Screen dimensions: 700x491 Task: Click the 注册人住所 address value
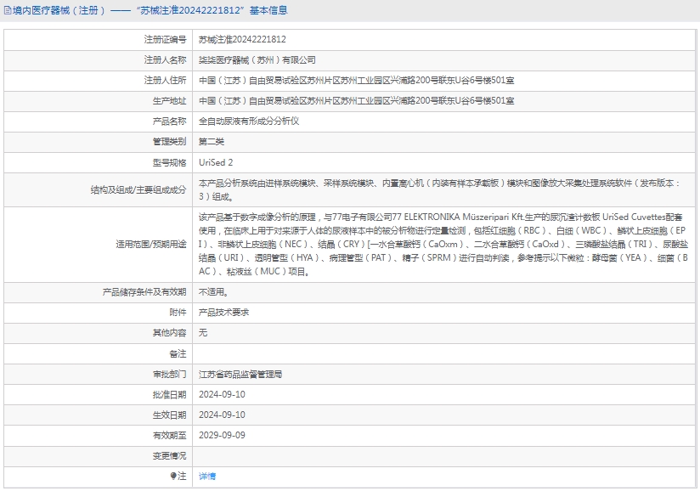click(x=356, y=81)
